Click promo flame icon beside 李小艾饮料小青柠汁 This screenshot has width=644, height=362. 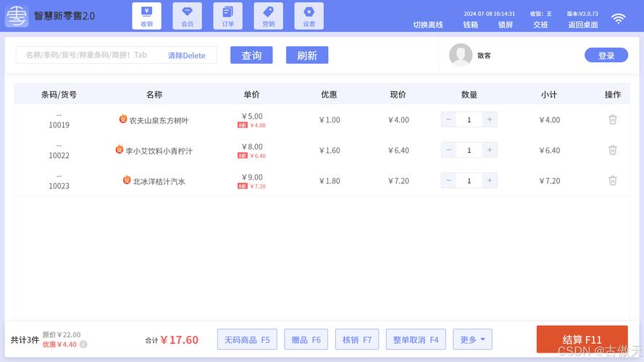tap(119, 149)
